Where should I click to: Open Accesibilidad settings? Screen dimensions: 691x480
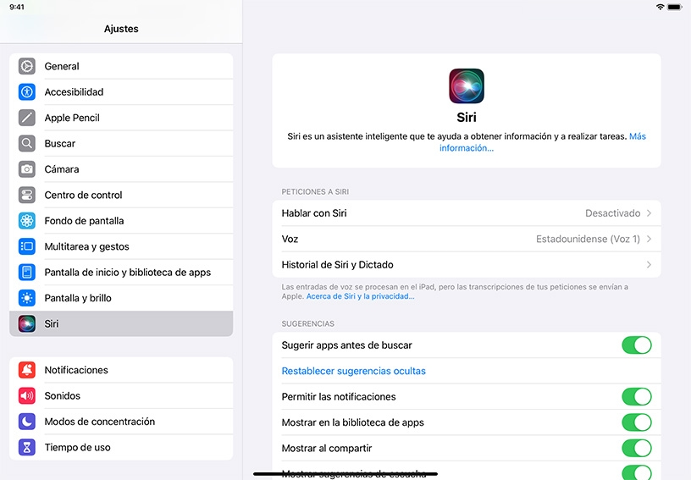[x=121, y=92]
